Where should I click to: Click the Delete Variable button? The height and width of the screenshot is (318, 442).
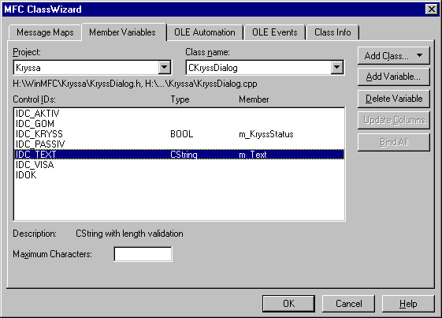pyautogui.click(x=393, y=99)
